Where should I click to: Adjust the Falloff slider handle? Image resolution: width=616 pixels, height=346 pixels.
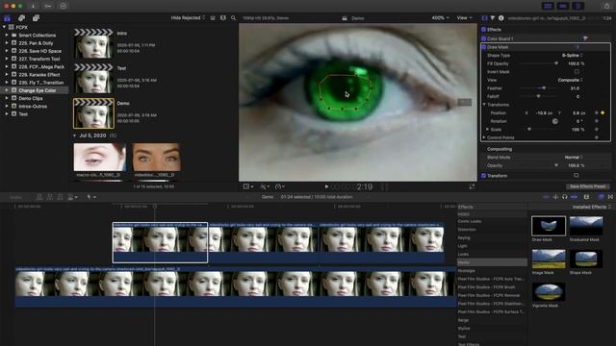pos(538,96)
